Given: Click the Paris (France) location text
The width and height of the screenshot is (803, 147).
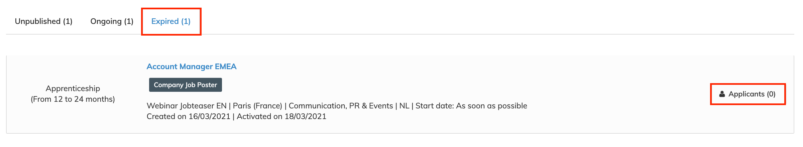Looking at the screenshot, I should point(257,106).
